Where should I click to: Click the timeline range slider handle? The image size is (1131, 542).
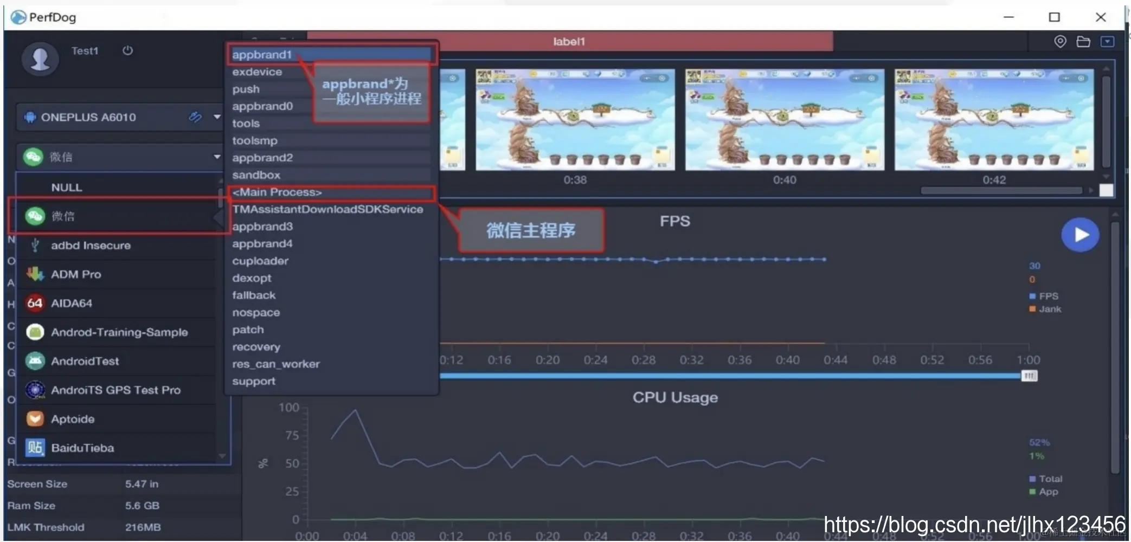(x=1029, y=376)
